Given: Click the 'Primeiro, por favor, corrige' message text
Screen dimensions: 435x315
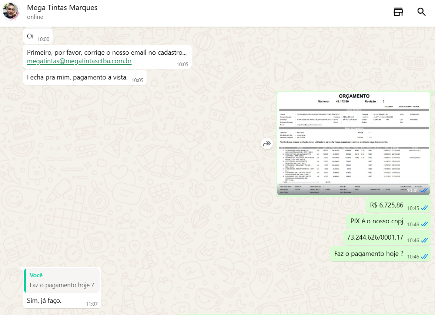Looking at the screenshot, I should 107,52.
